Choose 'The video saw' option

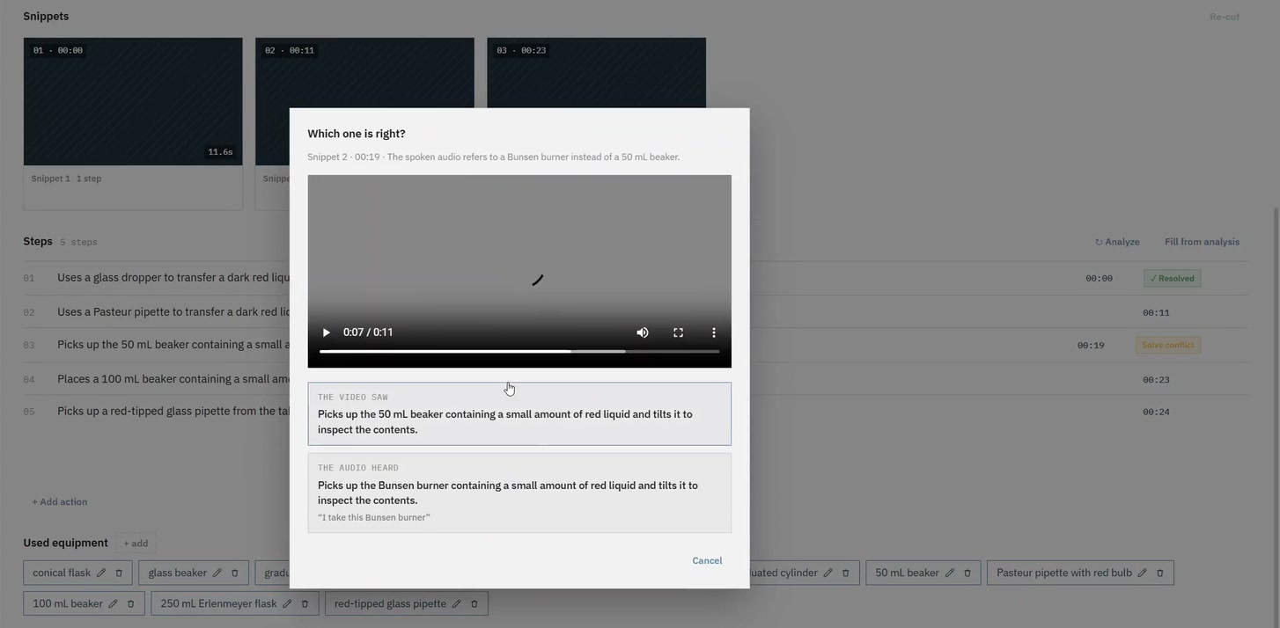[519, 413]
